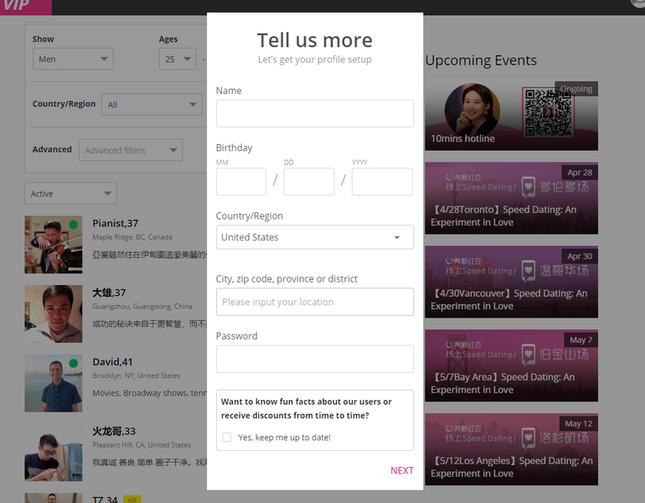This screenshot has width=645, height=503.
Task: Click the heart chat icon on Vancouver event
Action: (x=529, y=272)
